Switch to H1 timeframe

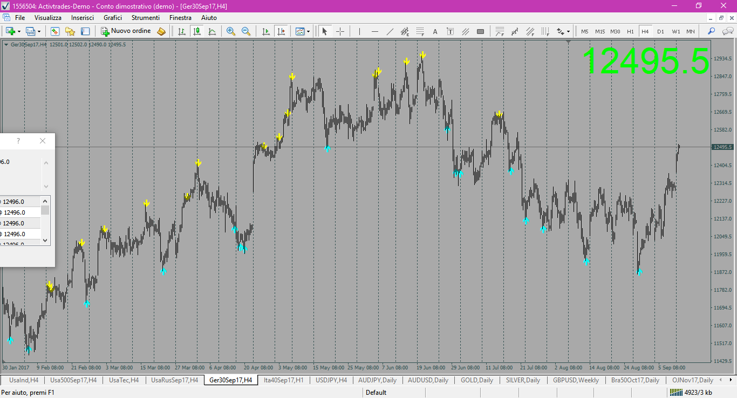[x=630, y=31]
